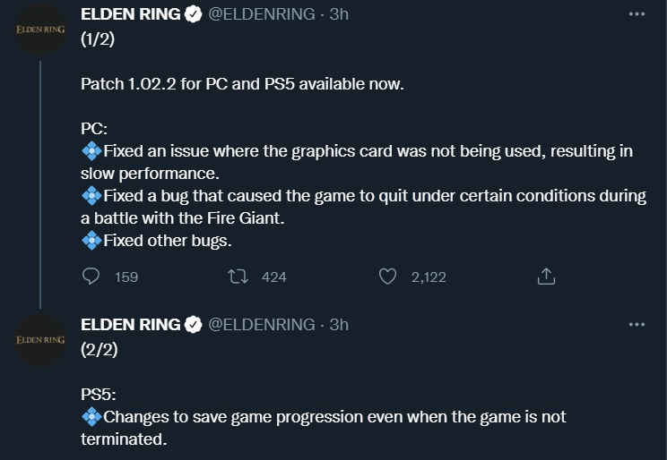Image resolution: width=667 pixels, height=460 pixels.
Task: Open the more options menu on first tweet
Action: click(x=637, y=14)
